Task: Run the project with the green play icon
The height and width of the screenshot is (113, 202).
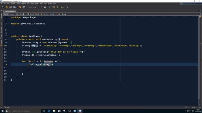Action: tap(57, 7)
